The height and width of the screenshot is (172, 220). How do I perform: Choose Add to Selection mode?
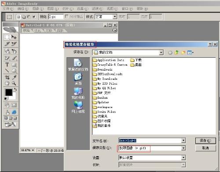tap(24, 17)
